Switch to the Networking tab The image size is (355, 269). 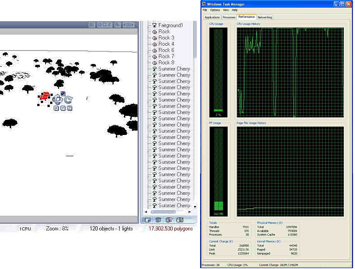tap(264, 17)
